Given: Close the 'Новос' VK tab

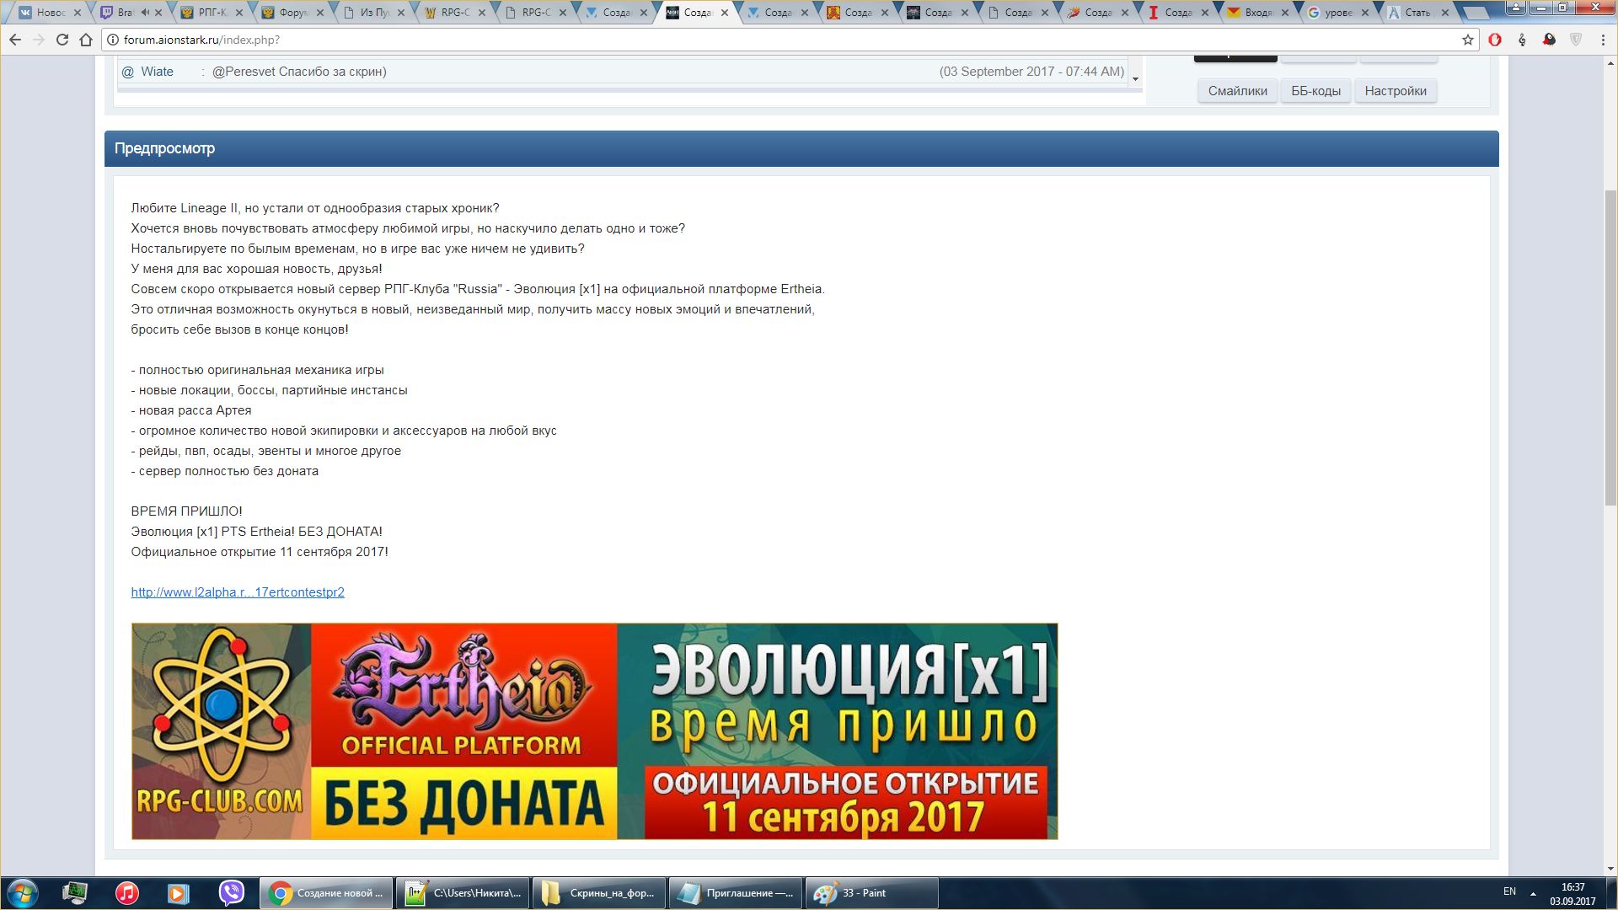Looking at the screenshot, I should pos(78,13).
